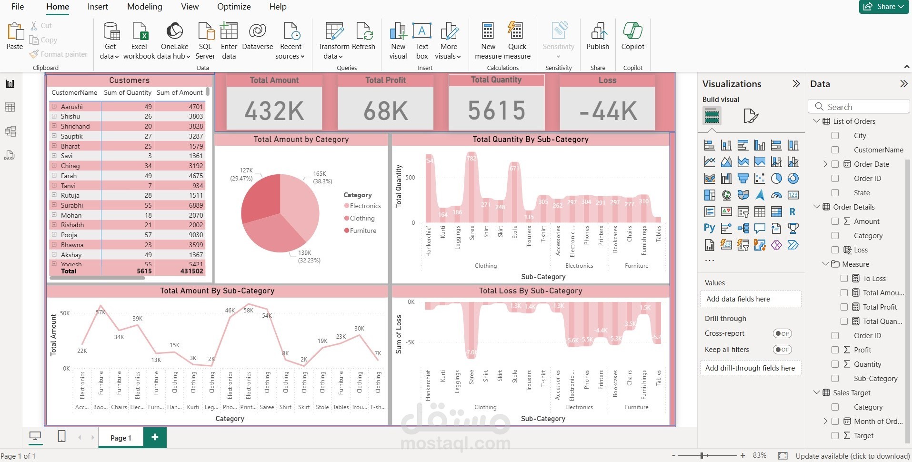Viewport: 912px width, 462px height.
Task: Open the File menu
Action: click(18, 7)
